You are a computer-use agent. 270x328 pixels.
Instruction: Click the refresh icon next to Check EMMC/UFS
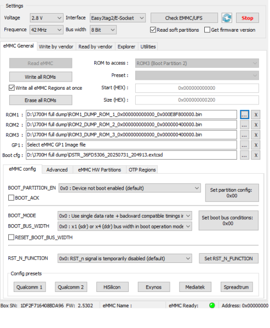[x=227, y=18]
